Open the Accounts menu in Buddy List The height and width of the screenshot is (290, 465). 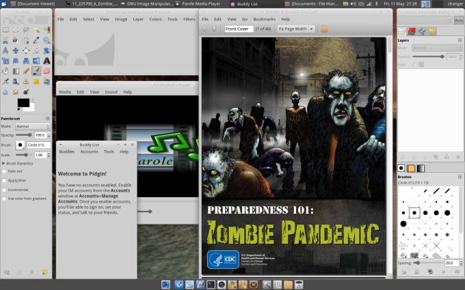[x=89, y=151]
